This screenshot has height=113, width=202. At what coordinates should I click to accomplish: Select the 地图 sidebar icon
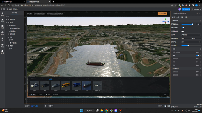pos(3,27)
